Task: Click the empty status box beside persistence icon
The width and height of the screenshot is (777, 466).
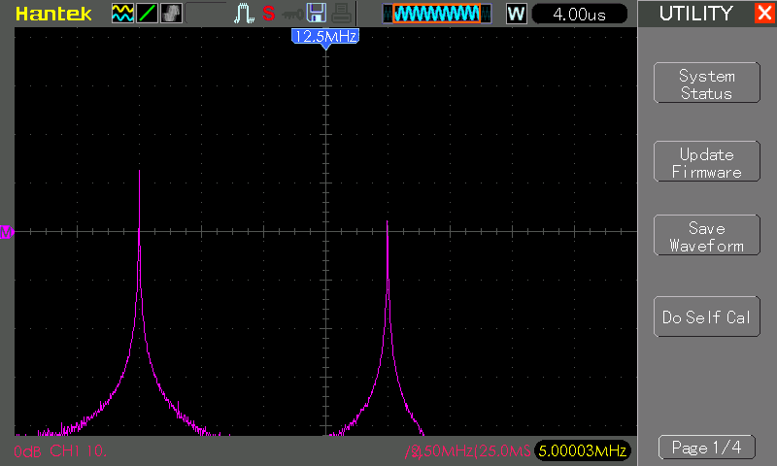Action: [x=206, y=14]
